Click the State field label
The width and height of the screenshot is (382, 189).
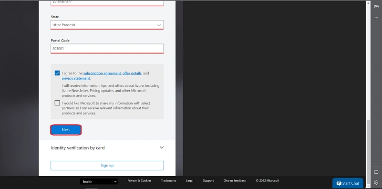(54, 17)
